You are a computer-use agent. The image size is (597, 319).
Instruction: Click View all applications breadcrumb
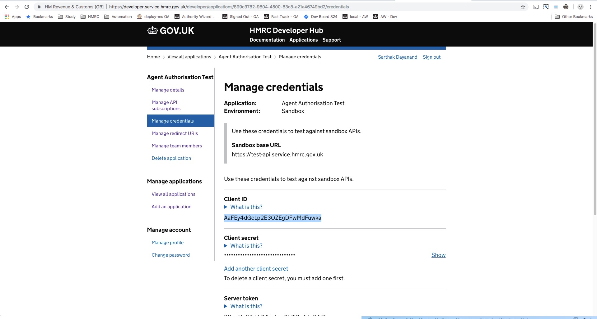pyautogui.click(x=189, y=57)
